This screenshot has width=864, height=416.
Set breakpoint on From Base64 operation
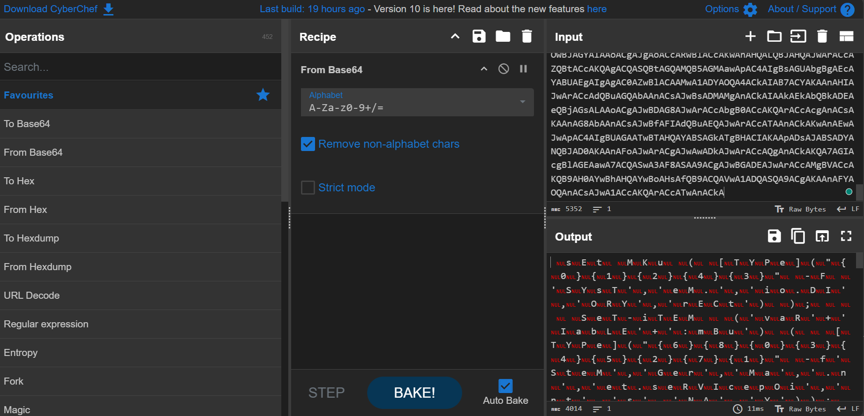click(524, 69)
